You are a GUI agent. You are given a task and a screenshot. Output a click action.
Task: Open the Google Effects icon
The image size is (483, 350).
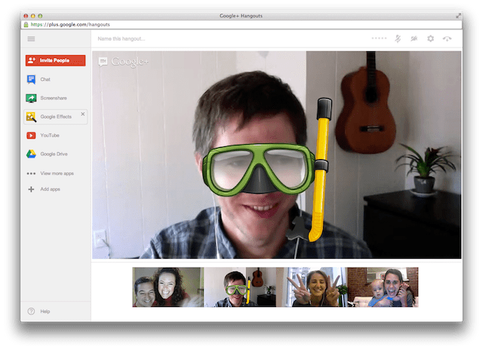(31, 117)
